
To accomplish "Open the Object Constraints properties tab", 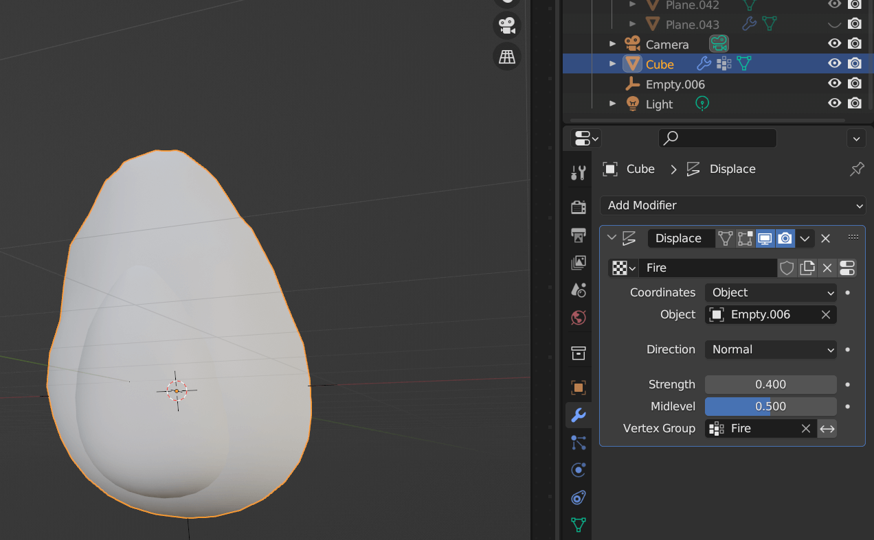I will (579, 497).
